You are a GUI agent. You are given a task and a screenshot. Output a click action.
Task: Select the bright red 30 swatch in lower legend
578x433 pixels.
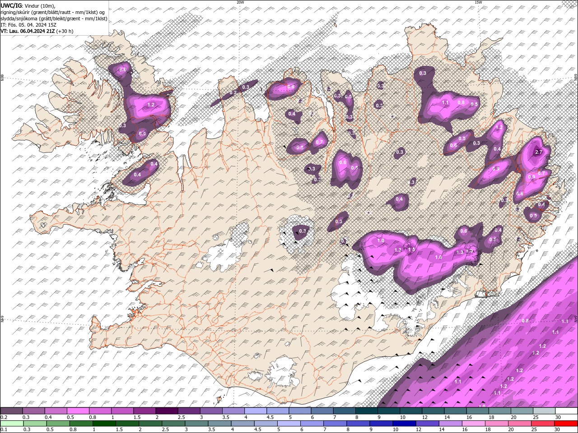(566, 424)
